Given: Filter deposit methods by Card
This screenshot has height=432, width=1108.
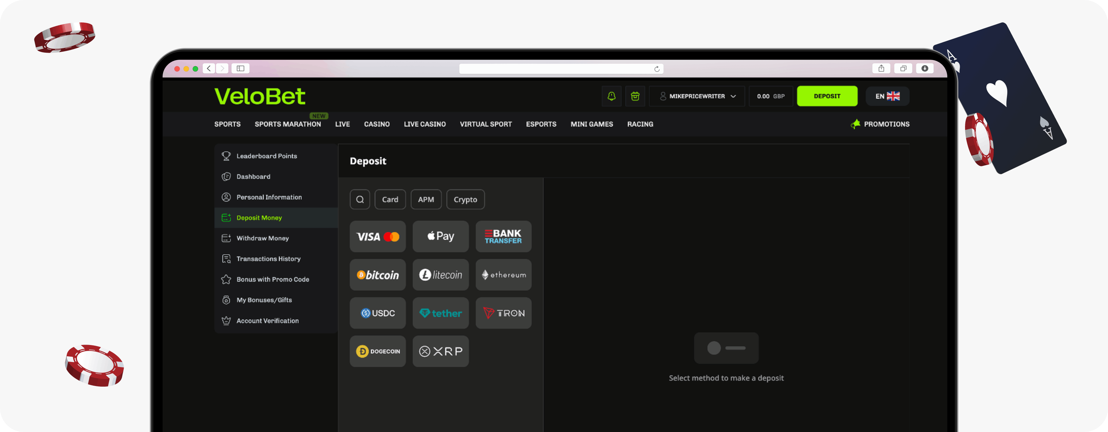Looking at the screenshot, I should [390, 199].
